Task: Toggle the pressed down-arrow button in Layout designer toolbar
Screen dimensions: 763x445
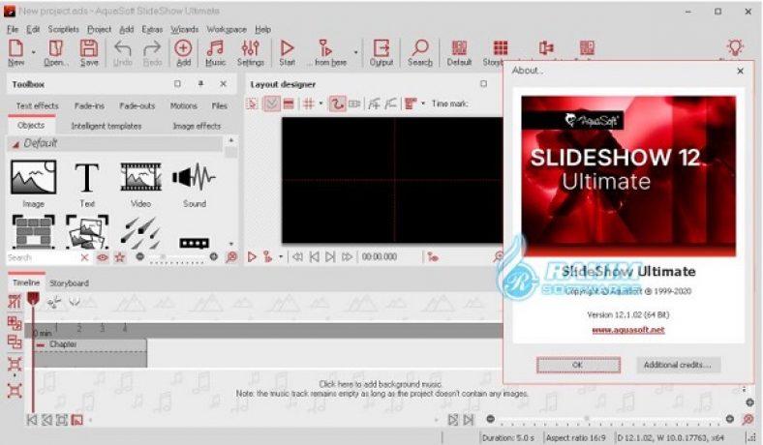Action: pos(271,104)
